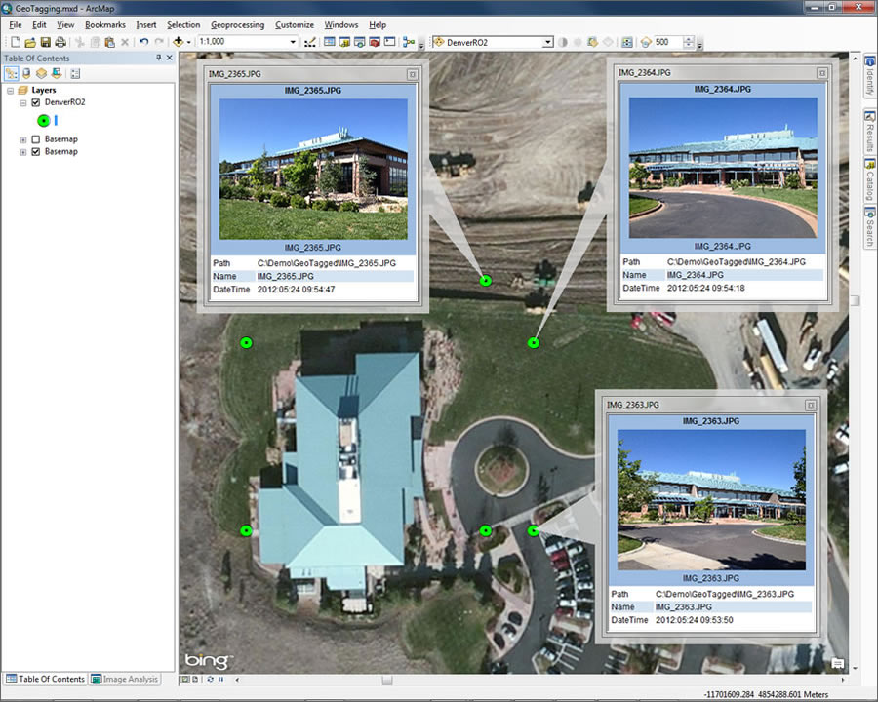Open a map file with folder icon
The image size is (878, 702).
[30, 42]
